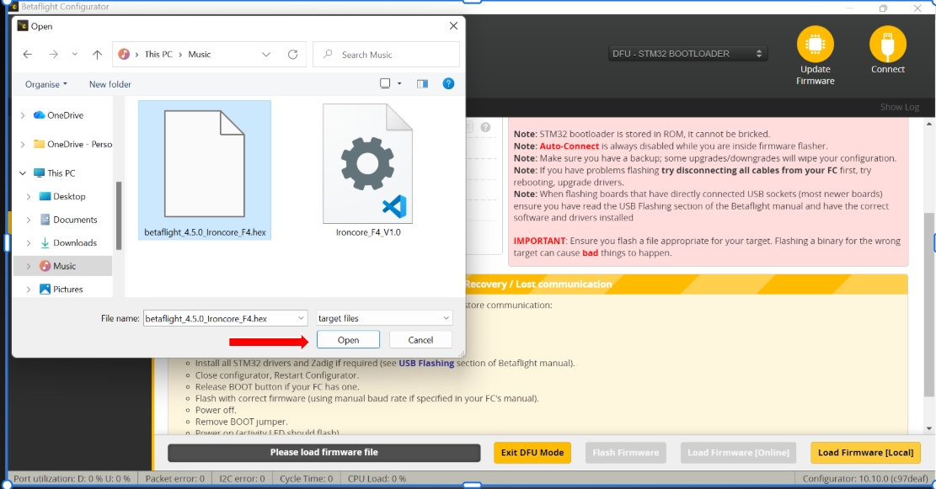Click the New folder toolbar item
This screenshot has width=936, height=489.
[110, 84]
